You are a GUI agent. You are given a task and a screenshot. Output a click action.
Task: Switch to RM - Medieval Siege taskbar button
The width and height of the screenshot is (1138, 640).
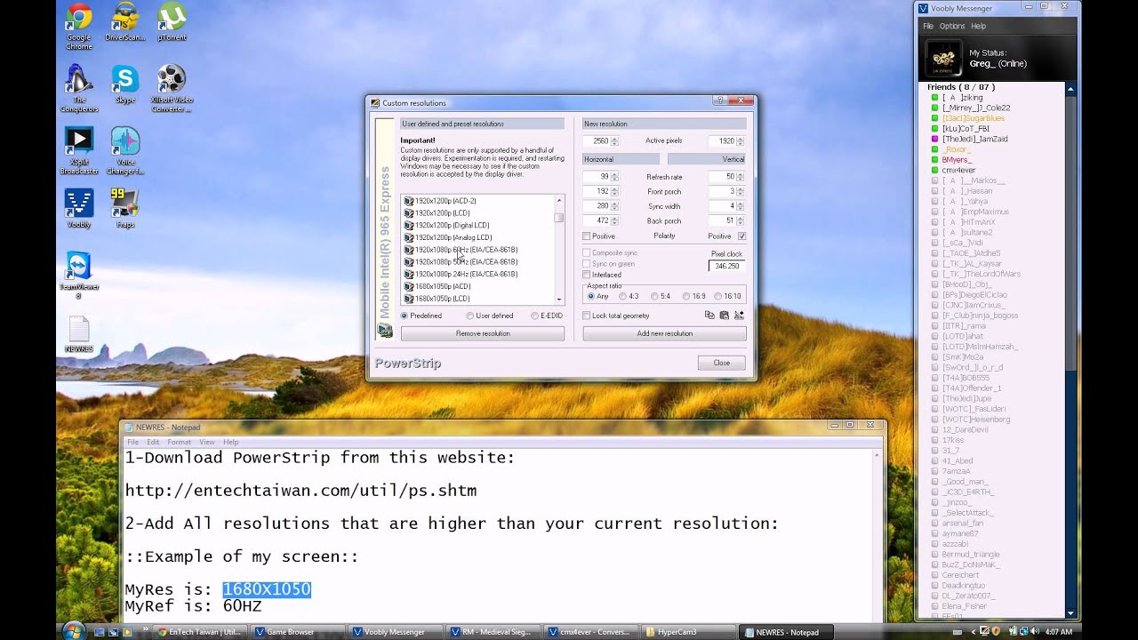tap(493, 632)
